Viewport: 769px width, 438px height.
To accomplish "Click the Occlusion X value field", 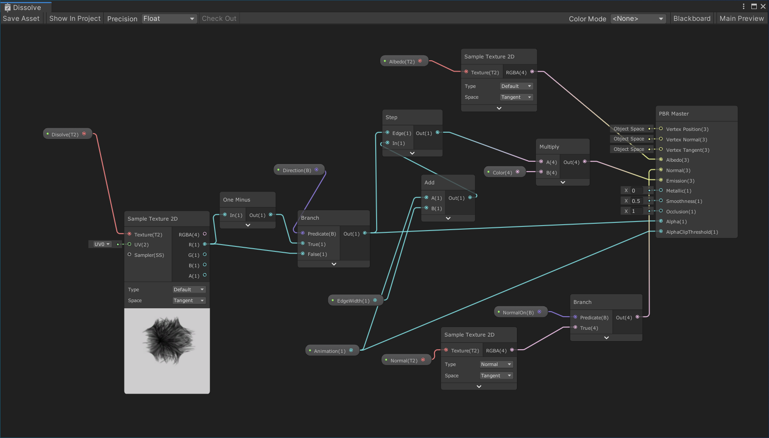I will coord(636,211).
